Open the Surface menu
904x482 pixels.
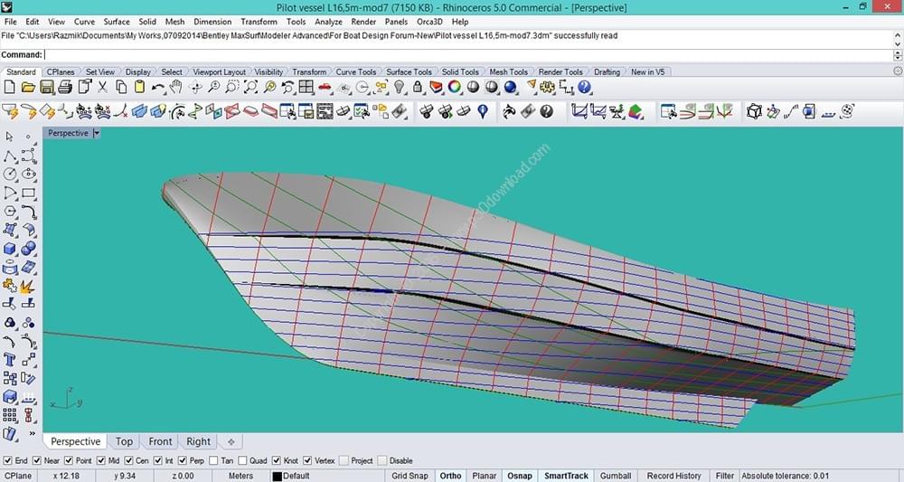[117, 22]
